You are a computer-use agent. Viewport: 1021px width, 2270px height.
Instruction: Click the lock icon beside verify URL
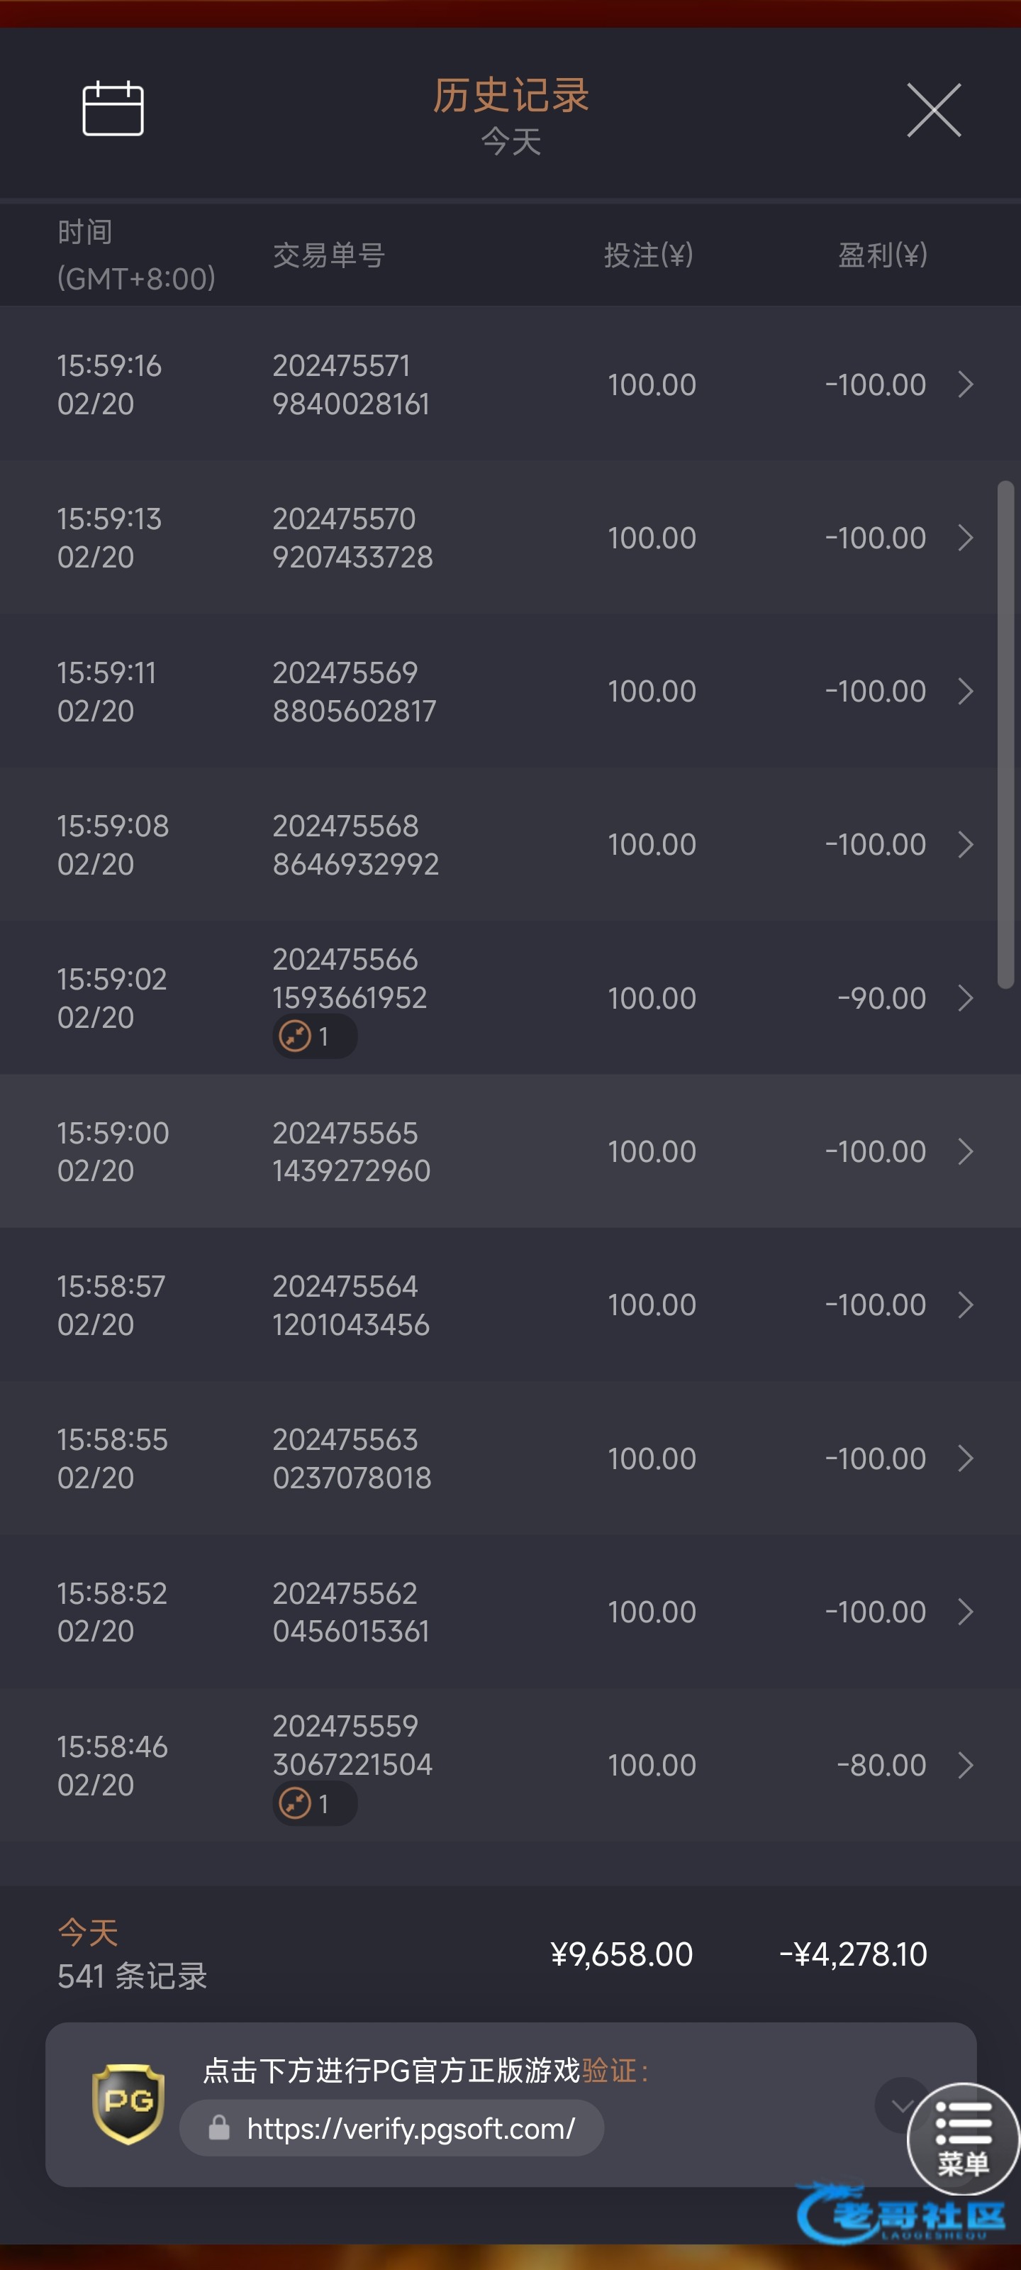click(x=219, y=2129)
